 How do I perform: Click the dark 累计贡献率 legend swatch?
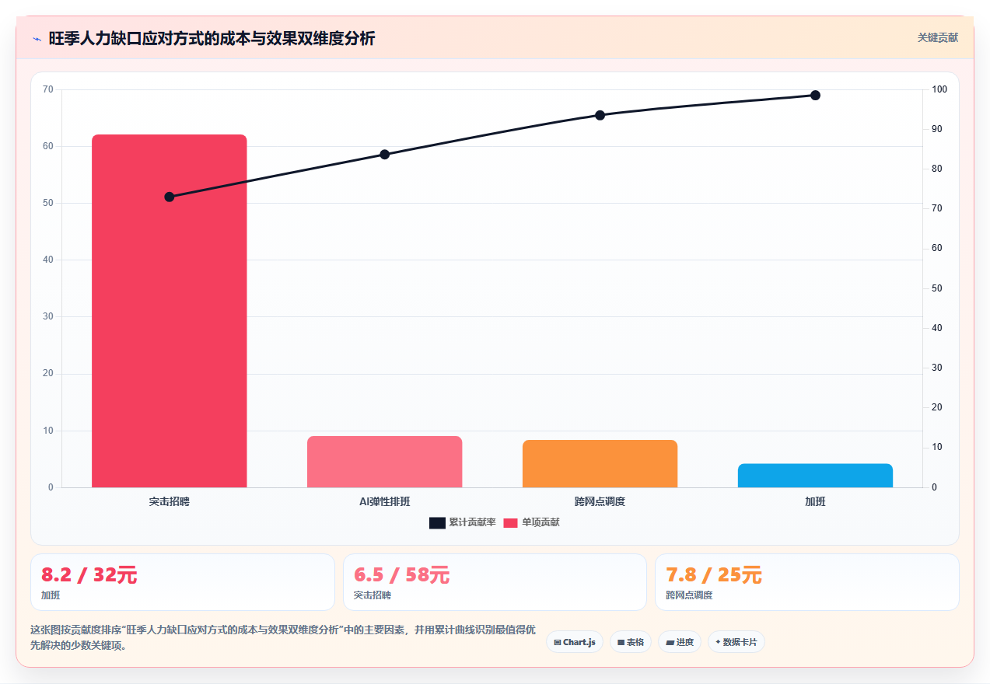pyautogui.click(x=437, y=522)
